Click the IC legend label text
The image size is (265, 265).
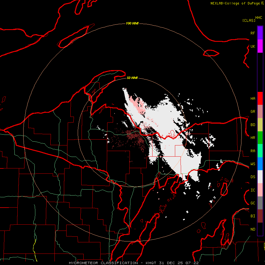253,190
